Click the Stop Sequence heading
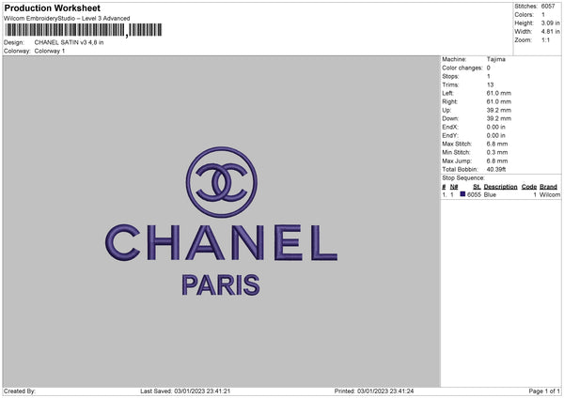Image resolution: width=564 pixels, height=398 pixels. coord(463,177)
